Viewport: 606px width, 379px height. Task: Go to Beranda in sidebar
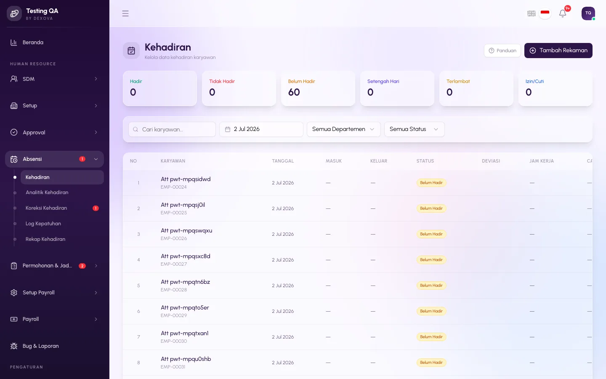tap(54, 43)
